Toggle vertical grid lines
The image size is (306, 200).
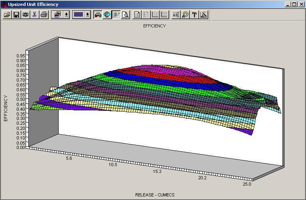[x=155, y=15]
